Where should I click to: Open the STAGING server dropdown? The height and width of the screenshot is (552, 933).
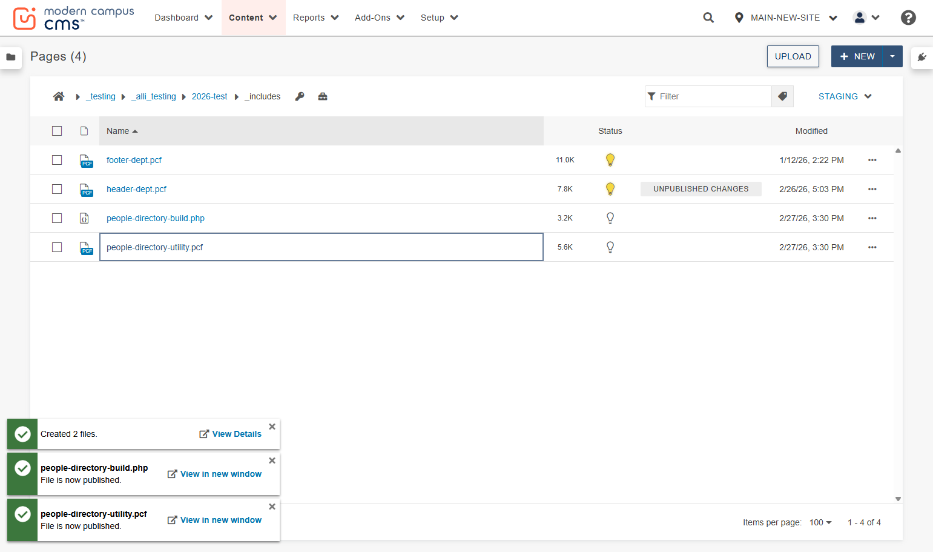(x=845, y=96)
